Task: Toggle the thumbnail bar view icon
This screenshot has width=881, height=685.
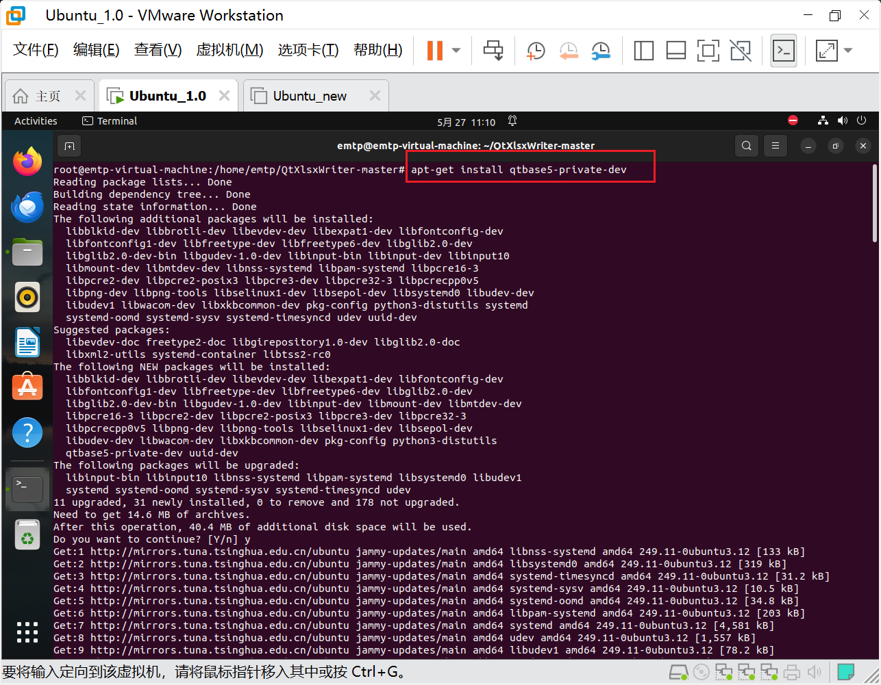Action: click(676, 50)
